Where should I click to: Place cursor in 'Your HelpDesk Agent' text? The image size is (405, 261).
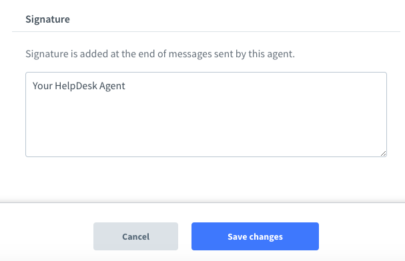coord(79,86)
